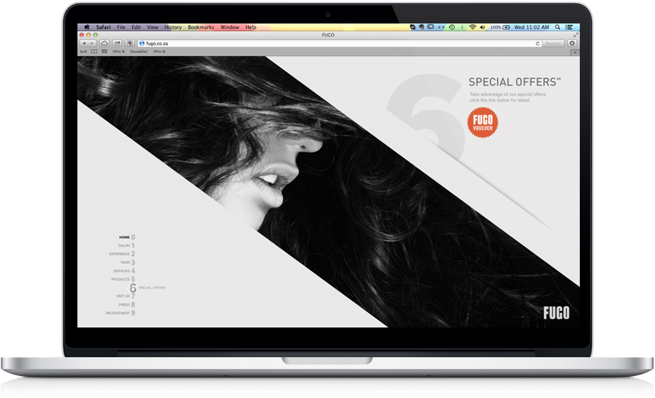Open the Safari menu
The height and width of the screenshot is (398, 655).
tap(103, 27)
